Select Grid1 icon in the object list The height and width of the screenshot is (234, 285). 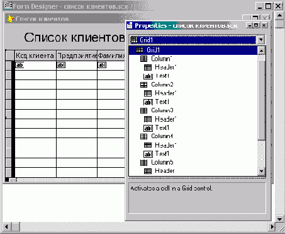click(x=140, y=50)
